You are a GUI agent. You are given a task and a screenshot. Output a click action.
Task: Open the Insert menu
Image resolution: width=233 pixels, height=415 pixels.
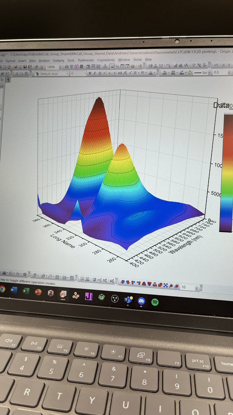22,61
